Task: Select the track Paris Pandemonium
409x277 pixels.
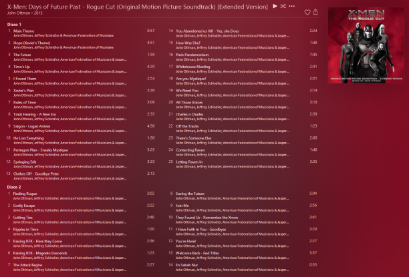Action: click(x=192, y=55)
